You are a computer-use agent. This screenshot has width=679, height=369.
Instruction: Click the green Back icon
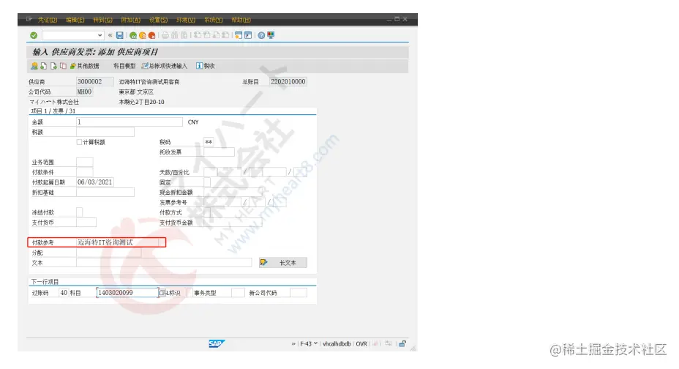(133, 36)
